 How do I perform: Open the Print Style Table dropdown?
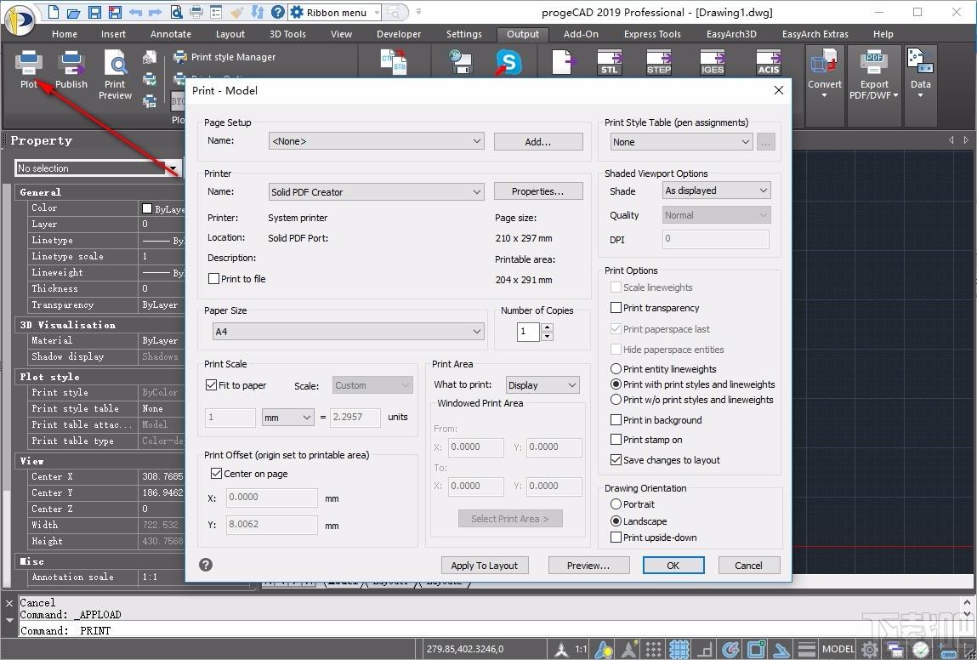(681, 142)
